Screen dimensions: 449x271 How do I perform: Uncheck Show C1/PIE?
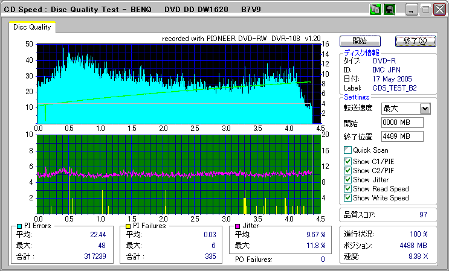(x=347, y=161)
